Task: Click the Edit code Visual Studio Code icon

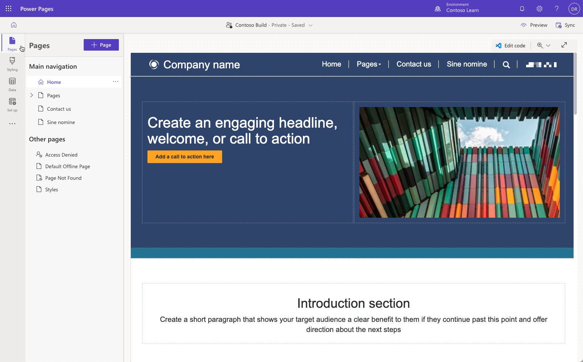Action: [499, 45]
